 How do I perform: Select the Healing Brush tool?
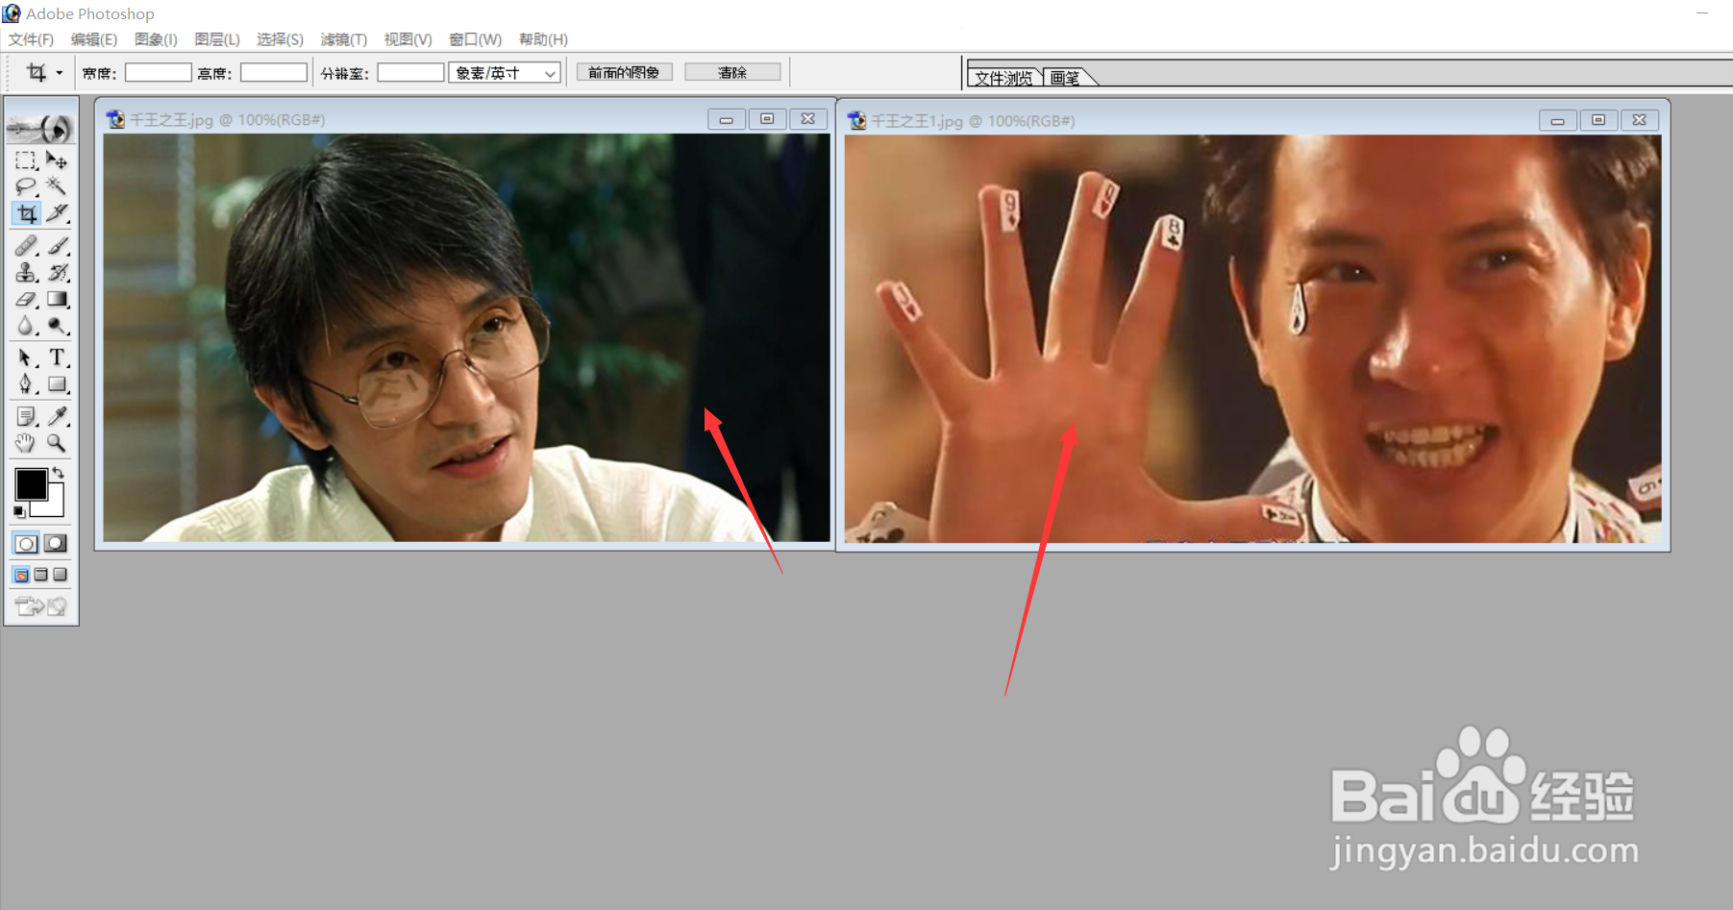point(26,246)
